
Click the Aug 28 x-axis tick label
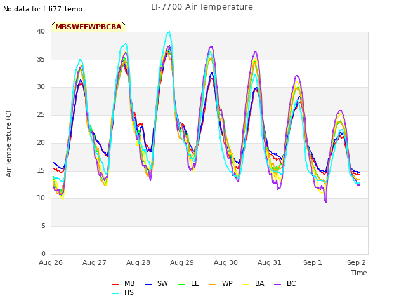(138, 262)
